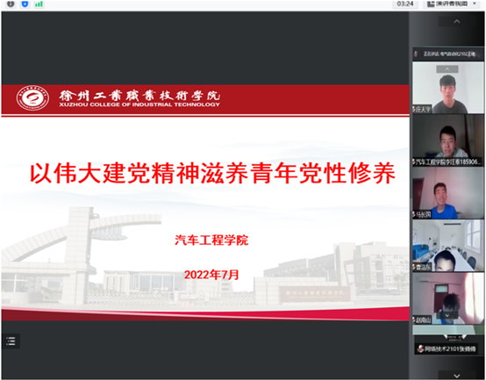
Task: Click the 正在讲话 speaking indicator bar
Action: pos(448,54)
